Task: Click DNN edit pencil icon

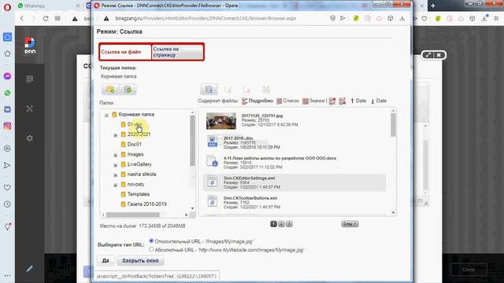Action: (x=29, y=269)
